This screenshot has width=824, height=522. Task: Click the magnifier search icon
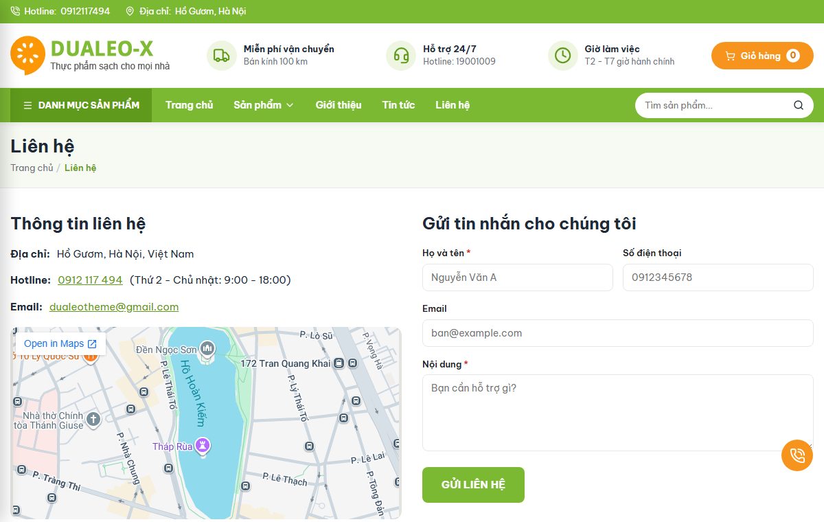tap(798, 105)
